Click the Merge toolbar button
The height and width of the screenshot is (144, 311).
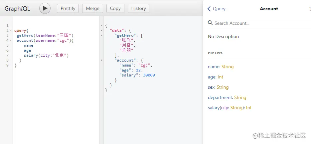coord(92,9)
